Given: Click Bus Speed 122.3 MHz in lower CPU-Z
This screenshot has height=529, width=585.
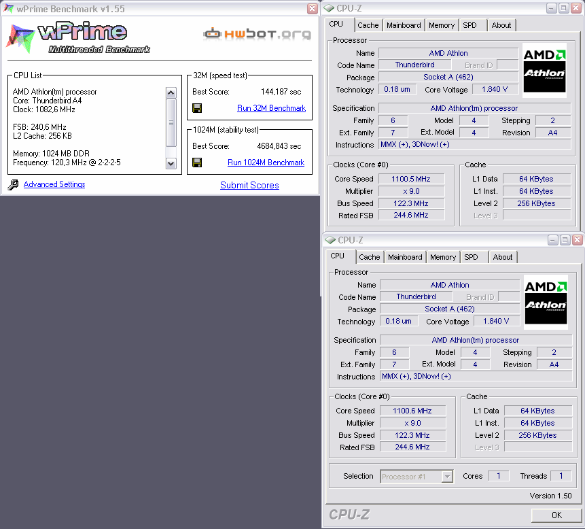Looking at the screenshot, I should 412,435.
